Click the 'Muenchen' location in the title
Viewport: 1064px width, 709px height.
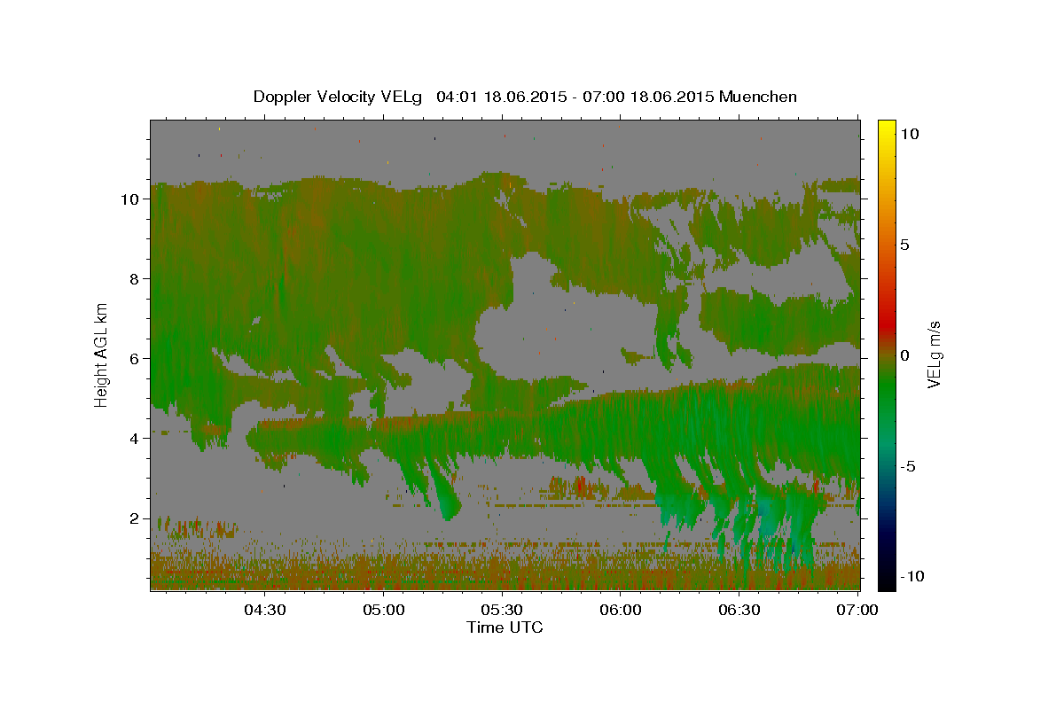(x=759, y=97)
